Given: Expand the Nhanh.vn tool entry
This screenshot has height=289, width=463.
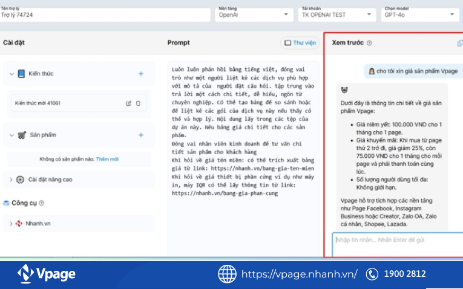Looking at the screenshot, I should (x=11, y=223).
